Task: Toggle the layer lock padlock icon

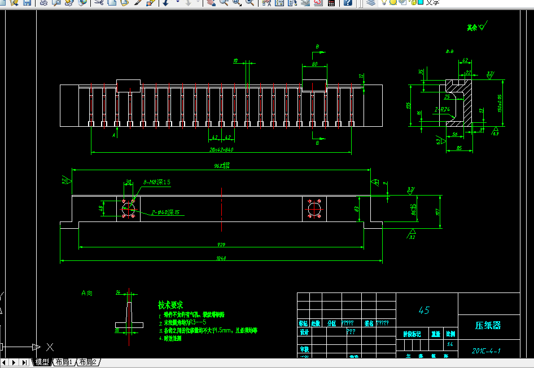Action: click(x=413, y=2)
